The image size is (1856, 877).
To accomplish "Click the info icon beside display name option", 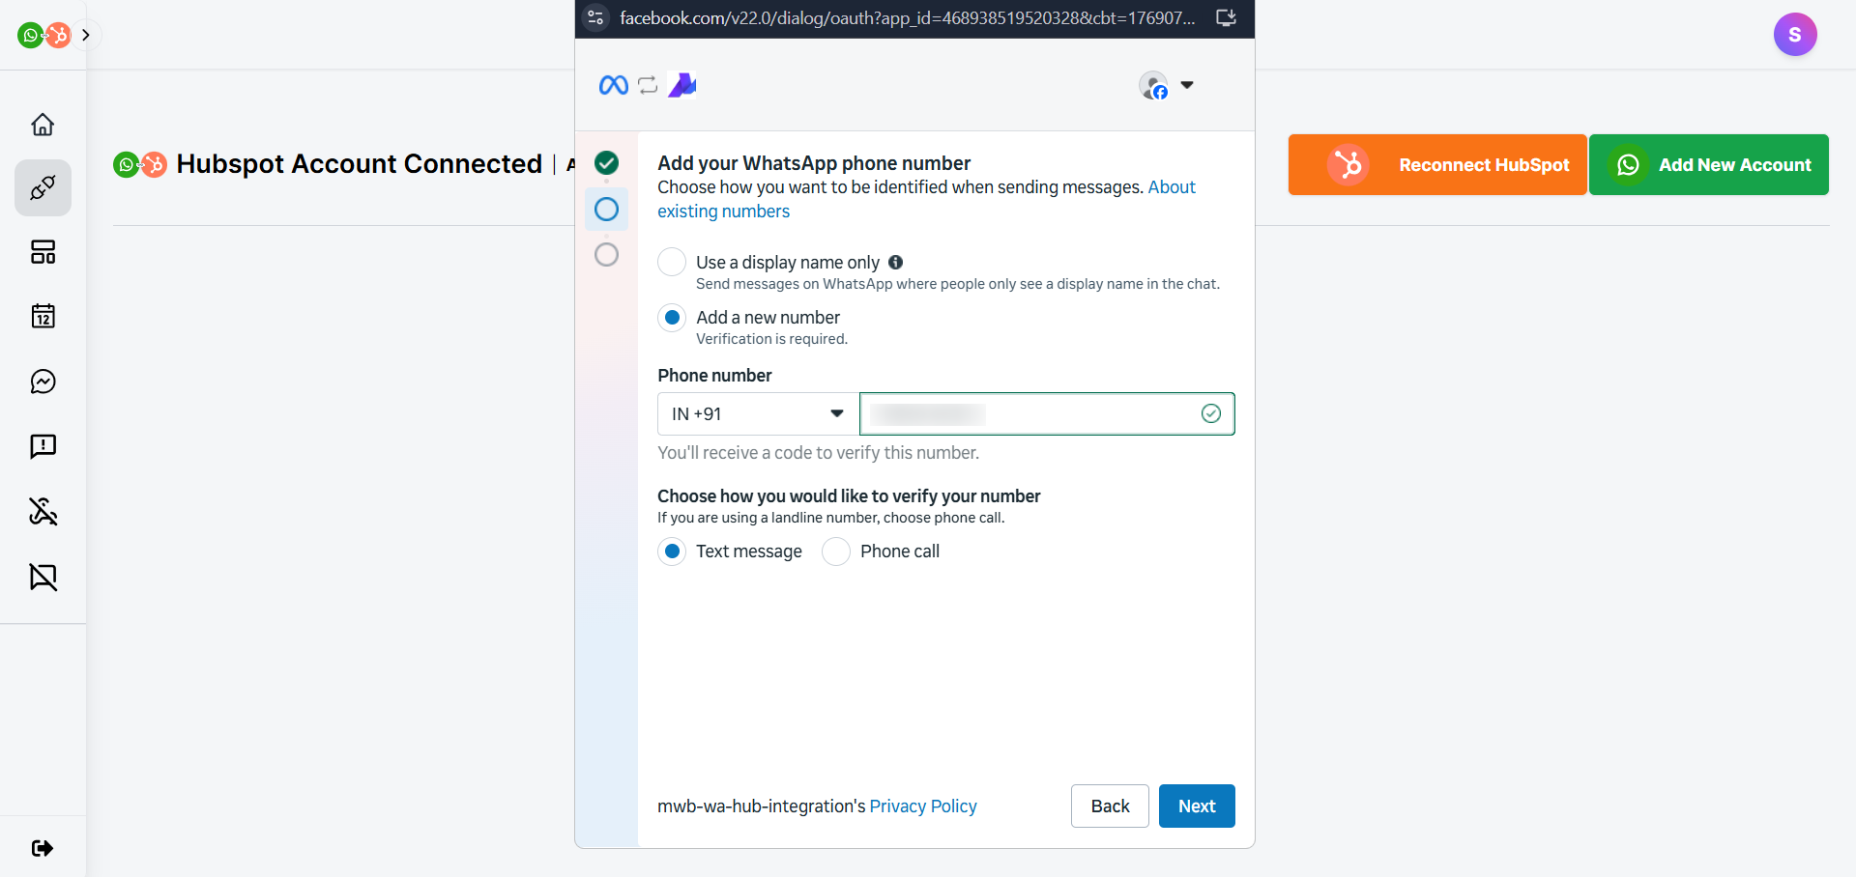I will (895, 262).
